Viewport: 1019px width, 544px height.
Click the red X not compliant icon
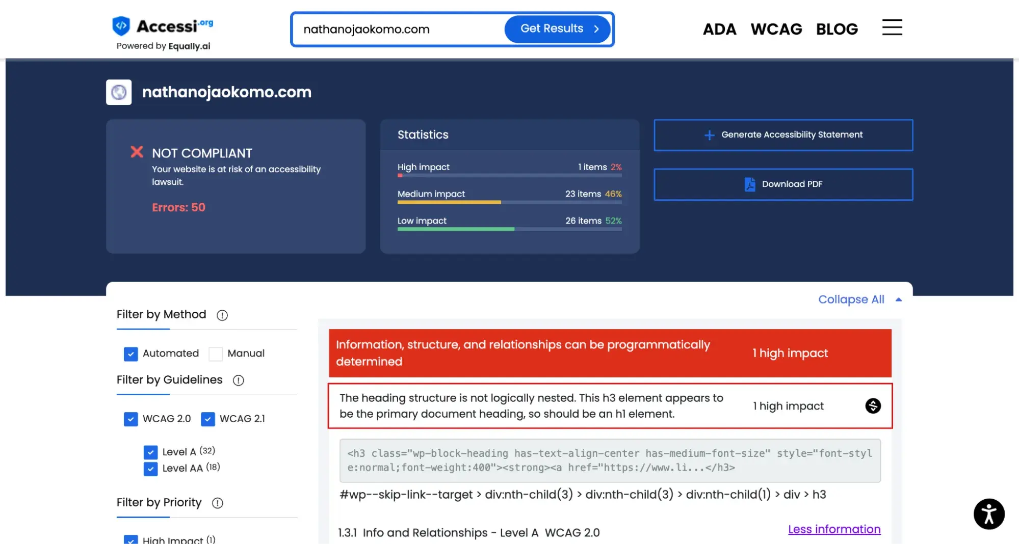tap(137, 152)
